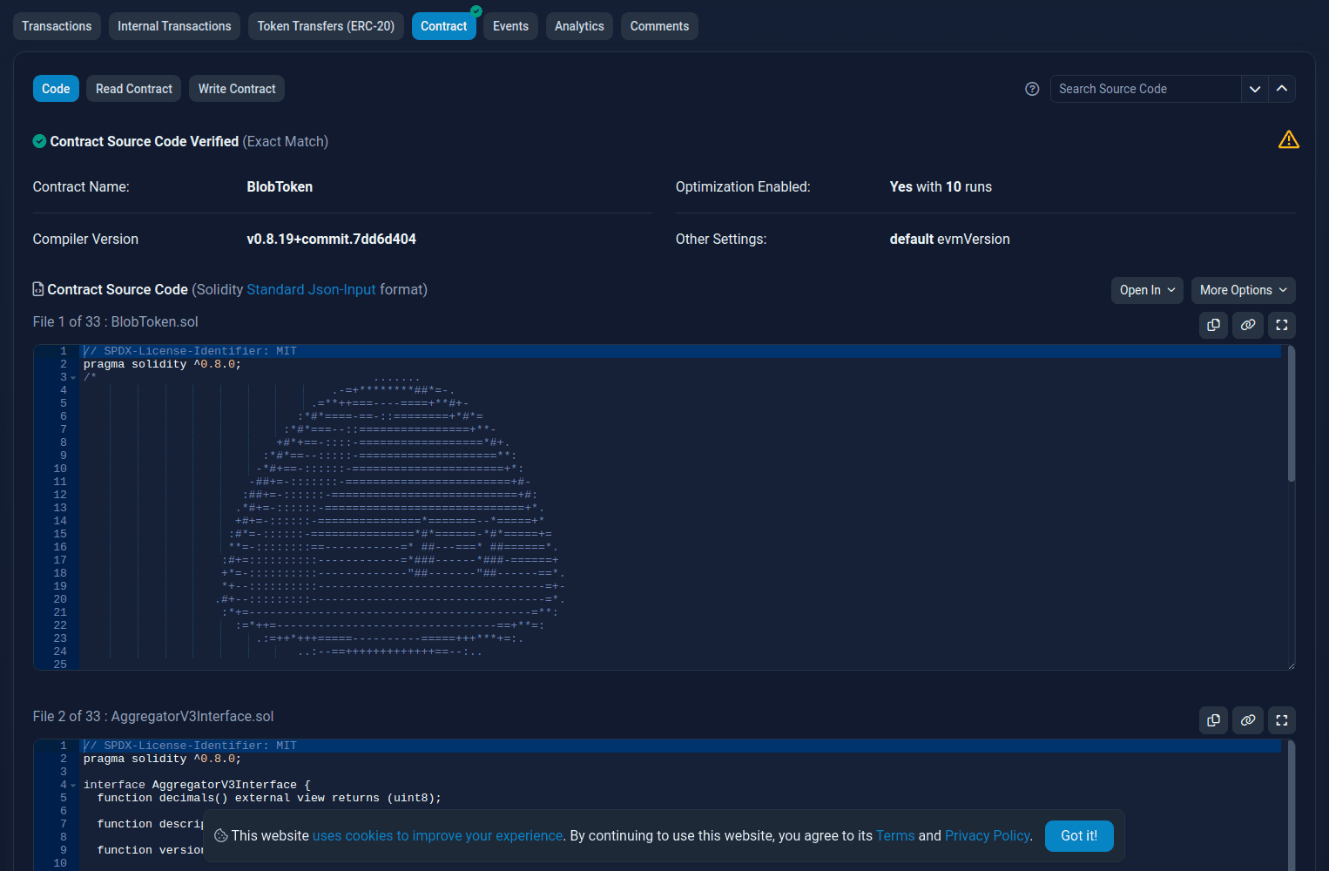The width and height of the screenshot is (1329, 871).
Task: Switch to the Analytics tab
Action: click(x=578, y=26)
